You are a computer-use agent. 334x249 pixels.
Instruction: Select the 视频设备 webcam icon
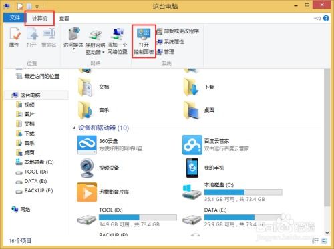click(87, 168)
